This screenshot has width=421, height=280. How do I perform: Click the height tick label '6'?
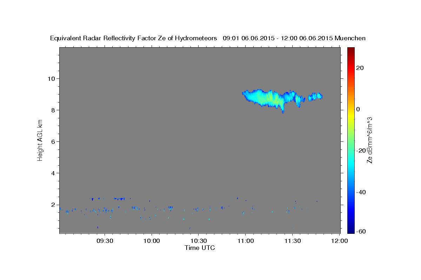point(54,142)
